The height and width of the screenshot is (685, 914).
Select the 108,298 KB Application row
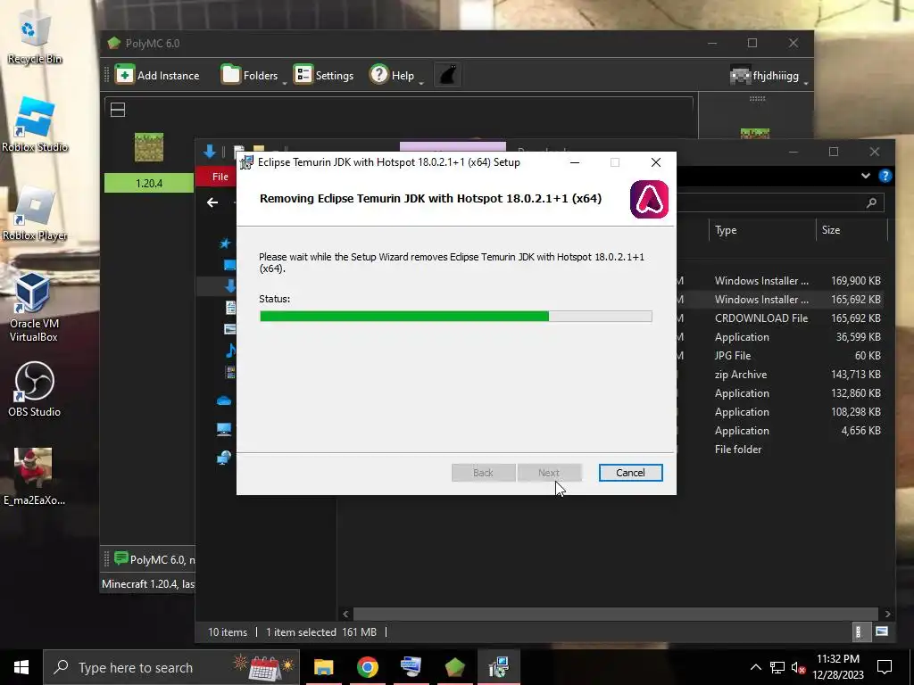click(780, 412)
